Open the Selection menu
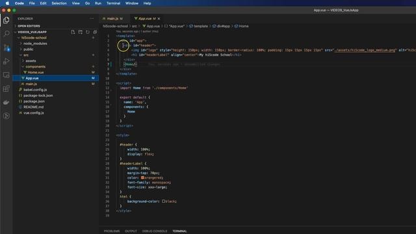The width and height of the screenshot is (416, 234). (59, 3)
